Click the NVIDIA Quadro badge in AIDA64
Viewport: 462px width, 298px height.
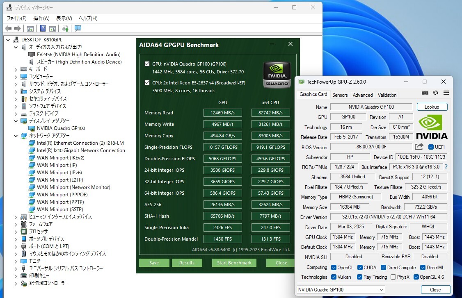pos(277,75)
